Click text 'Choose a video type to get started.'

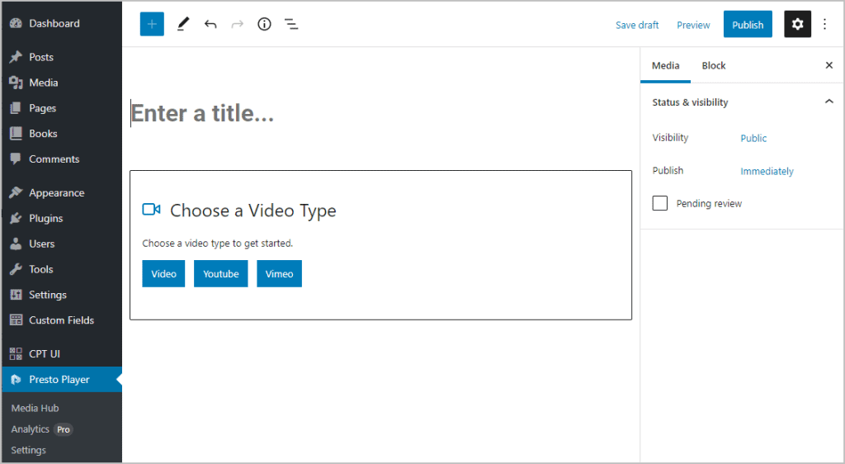click(218, 243)
